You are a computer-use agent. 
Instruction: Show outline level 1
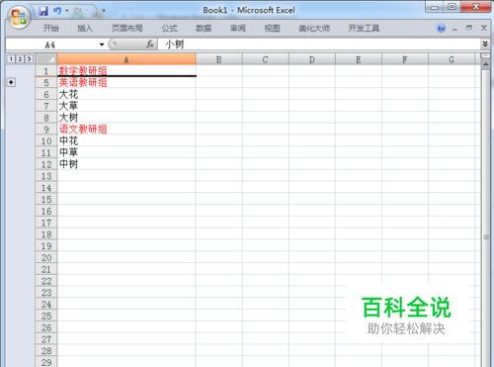11,59
